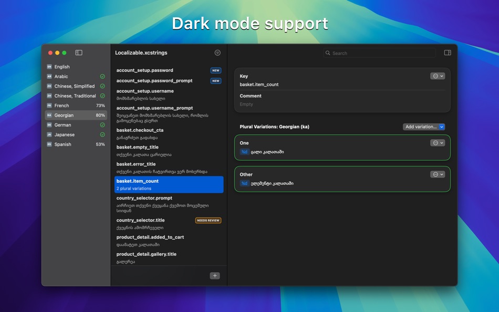Toggle the right inspector panel icon
The height and width of the screenshot is (312, 499).
click(x=448, y=53)
